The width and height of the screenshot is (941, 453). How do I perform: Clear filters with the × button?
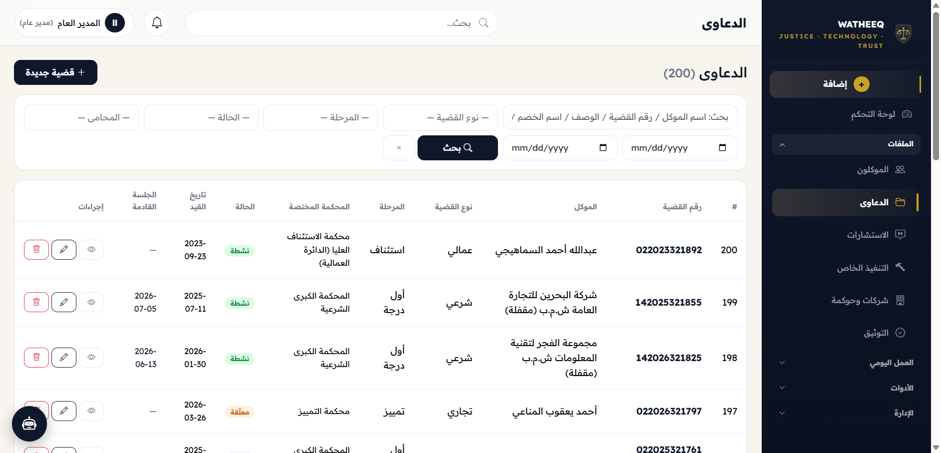(399, 148)
